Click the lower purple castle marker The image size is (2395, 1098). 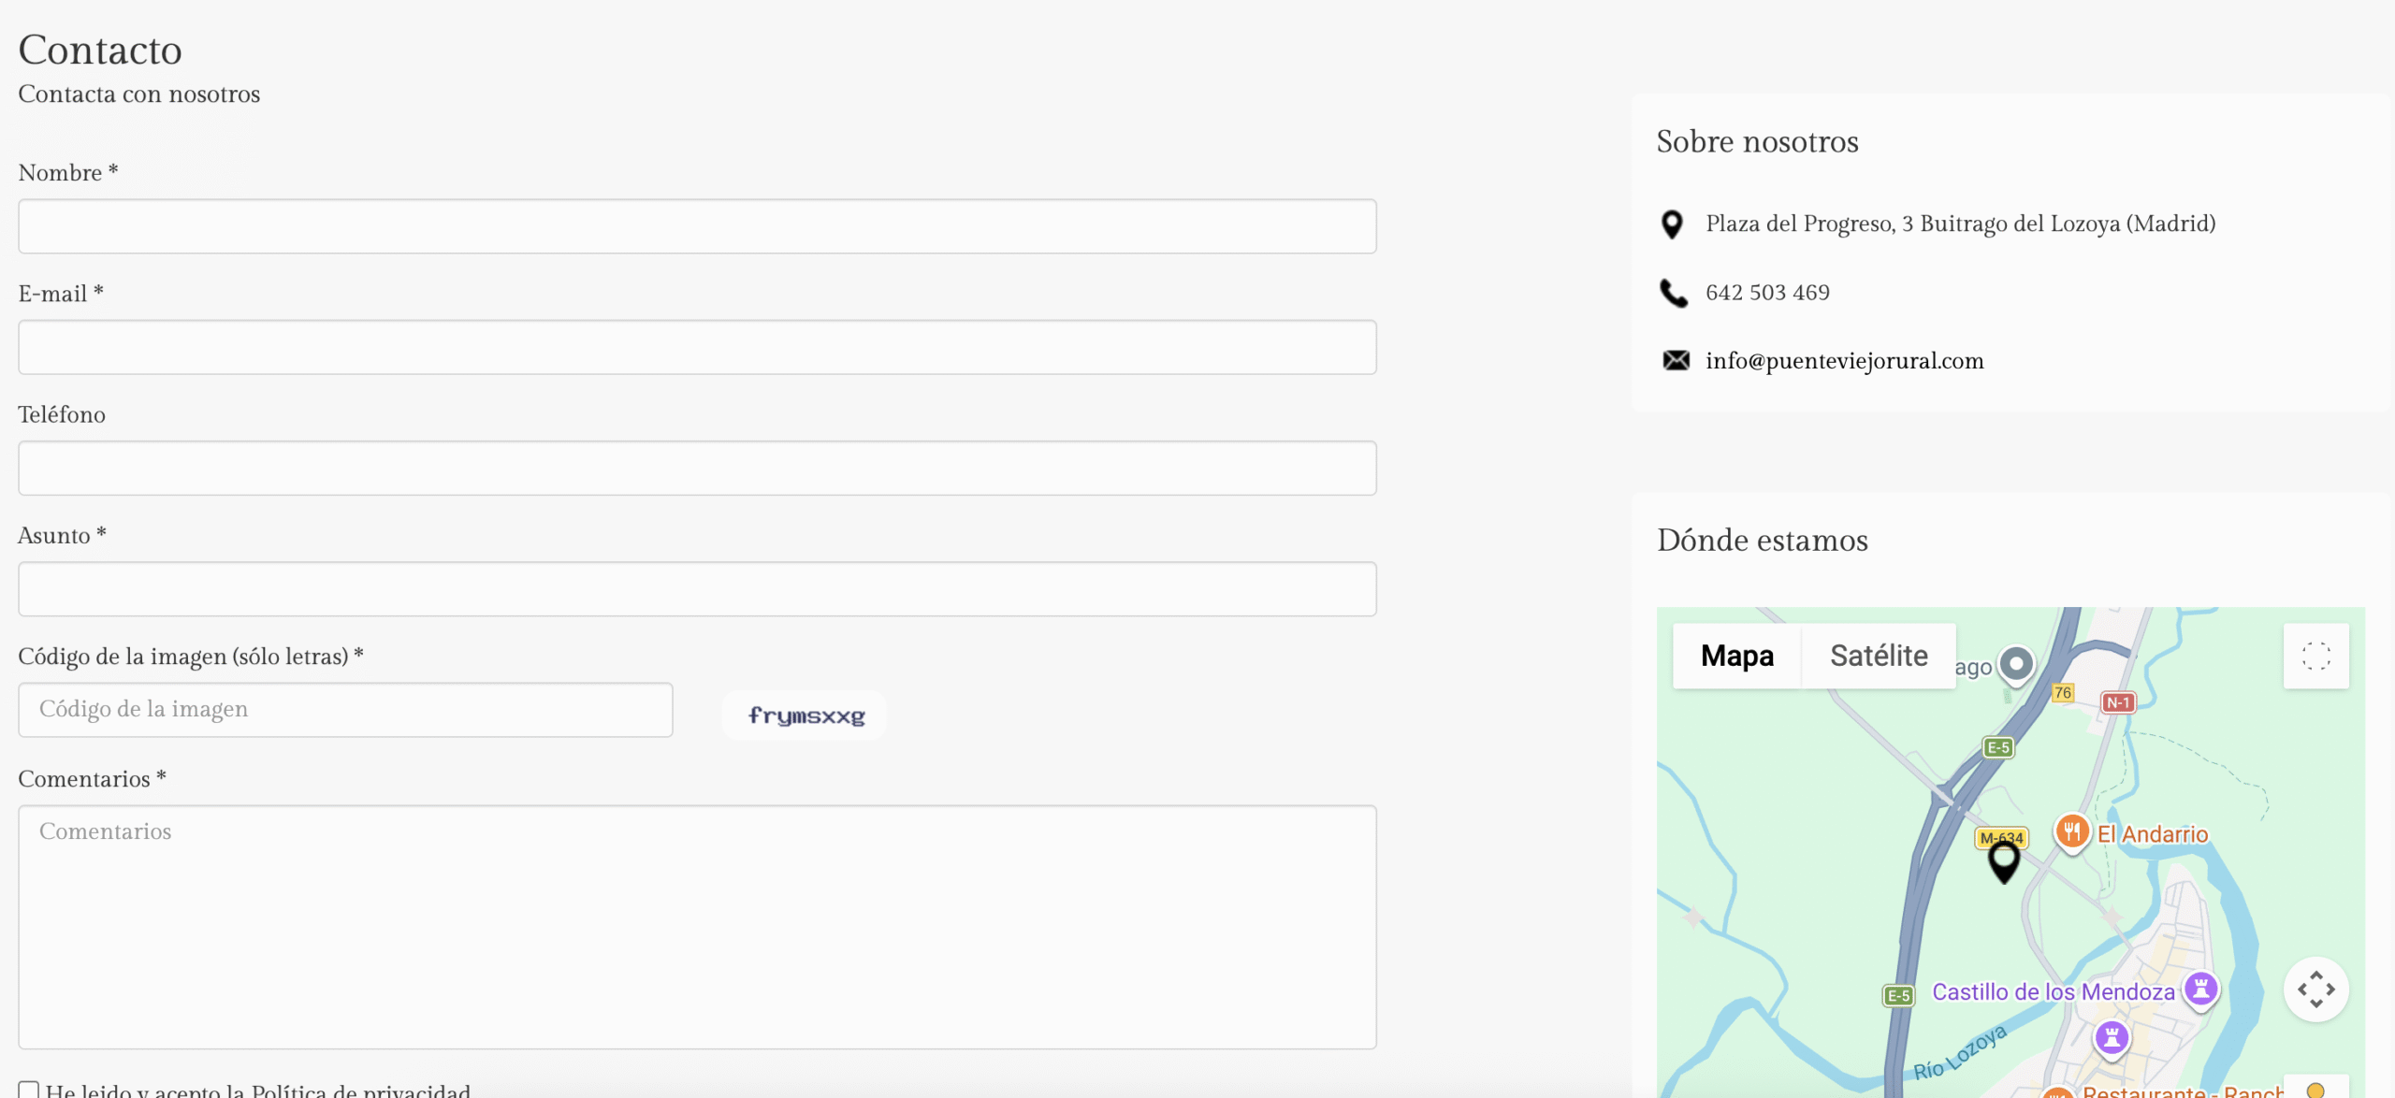click(2111, 1037)
